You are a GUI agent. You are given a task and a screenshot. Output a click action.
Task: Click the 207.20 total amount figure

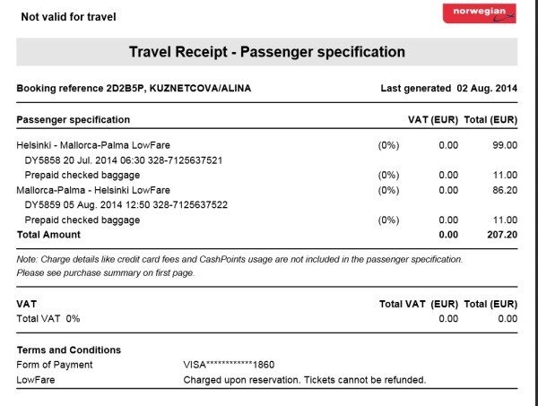(502, 235)
